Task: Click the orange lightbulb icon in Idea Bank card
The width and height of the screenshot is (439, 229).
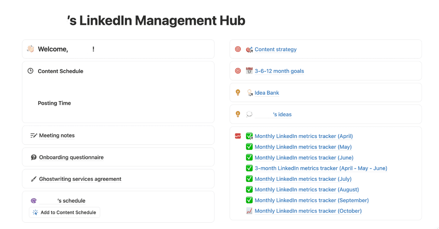Action: pos(238,92)
